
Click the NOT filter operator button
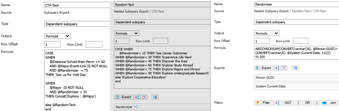click(x=288, y=103)
